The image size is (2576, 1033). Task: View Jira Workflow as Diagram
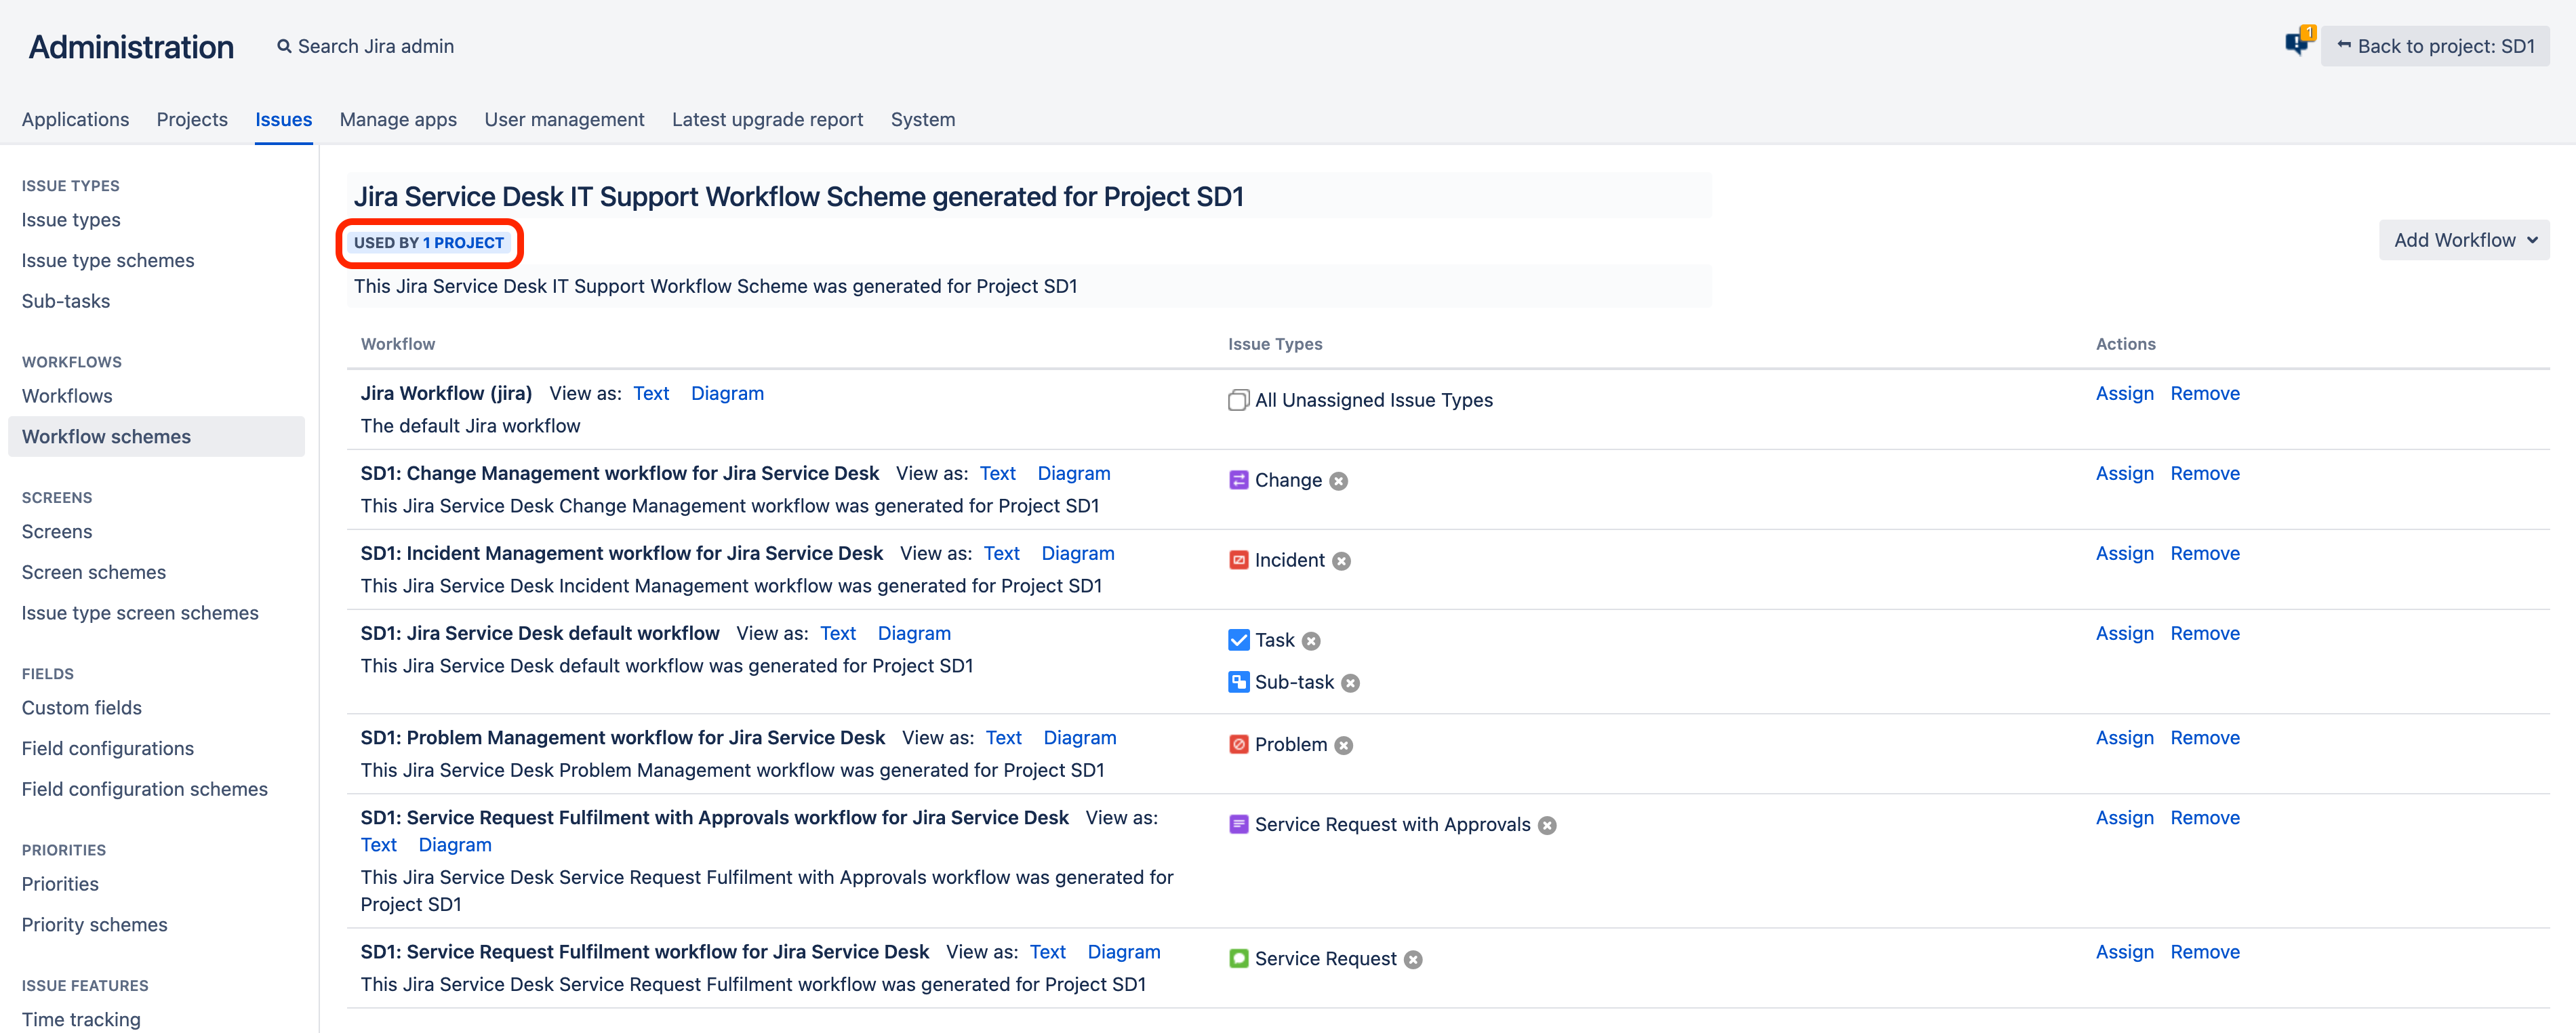727,393
